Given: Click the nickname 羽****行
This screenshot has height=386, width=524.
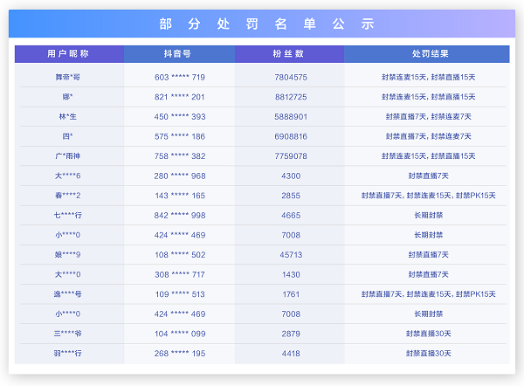Looking at the screenshot, I should tap(68, 353).
